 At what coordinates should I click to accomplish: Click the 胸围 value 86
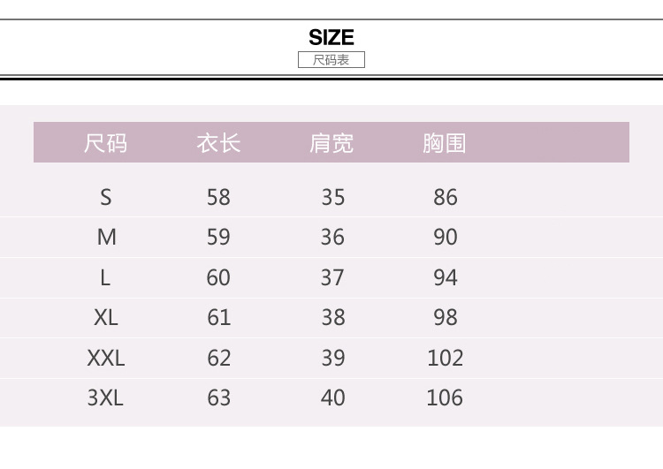click(446, 197)
